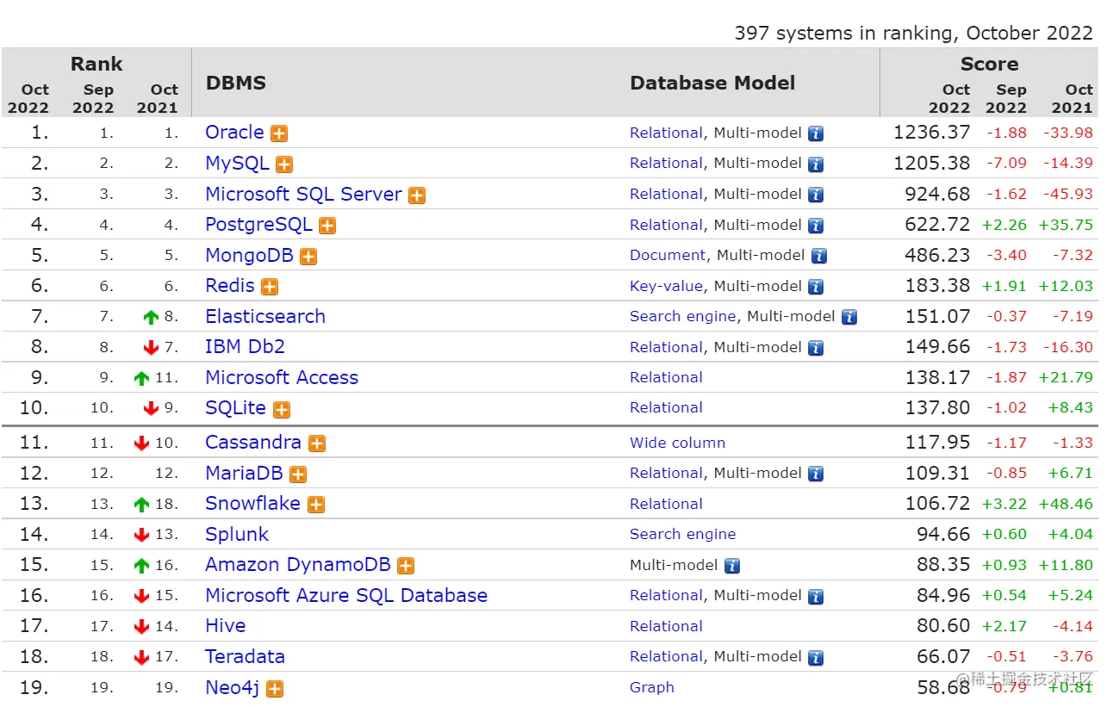Click the info icon in the Teradata row
Screen dimensions: 1113x707
pos(816,658)
